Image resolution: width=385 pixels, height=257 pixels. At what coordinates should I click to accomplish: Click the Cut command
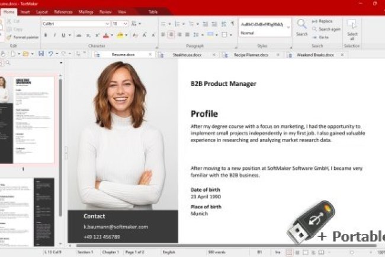[14, 21]
